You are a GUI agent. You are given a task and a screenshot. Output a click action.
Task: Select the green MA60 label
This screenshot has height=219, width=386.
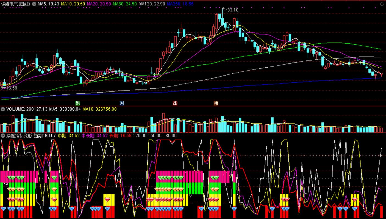click(124, 4)
